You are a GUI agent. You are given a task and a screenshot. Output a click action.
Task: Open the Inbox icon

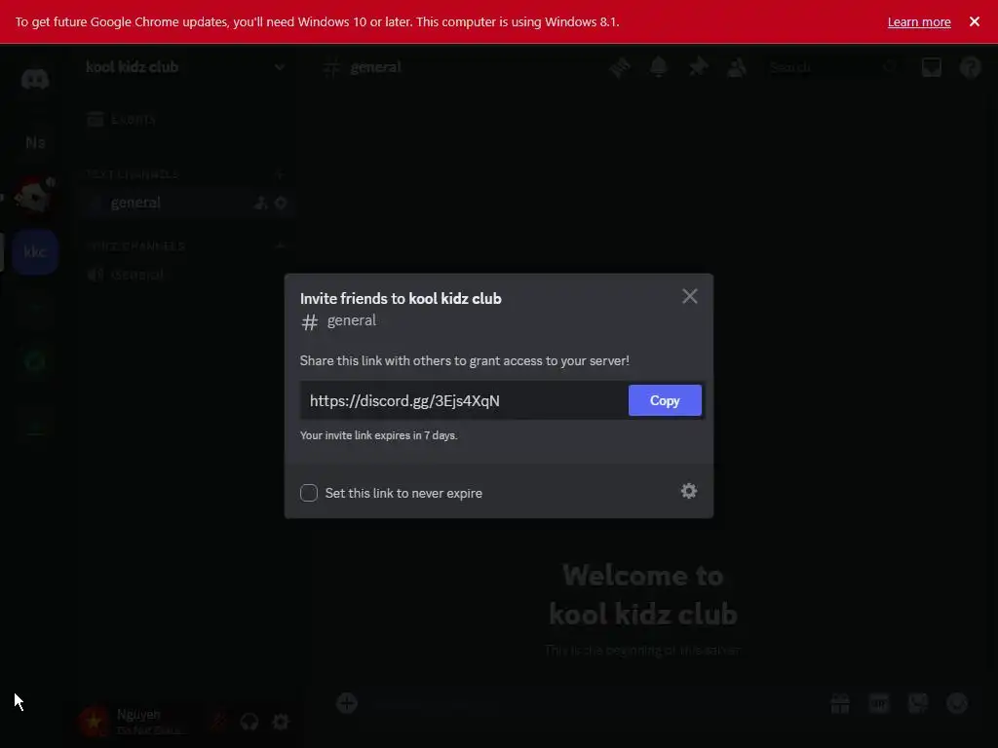(x=931, y=67)
